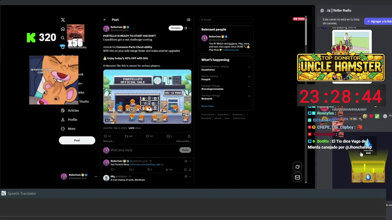Open the Partello's Official Sale image
This screenshot has height=220, width=392.
click(147, 97)
